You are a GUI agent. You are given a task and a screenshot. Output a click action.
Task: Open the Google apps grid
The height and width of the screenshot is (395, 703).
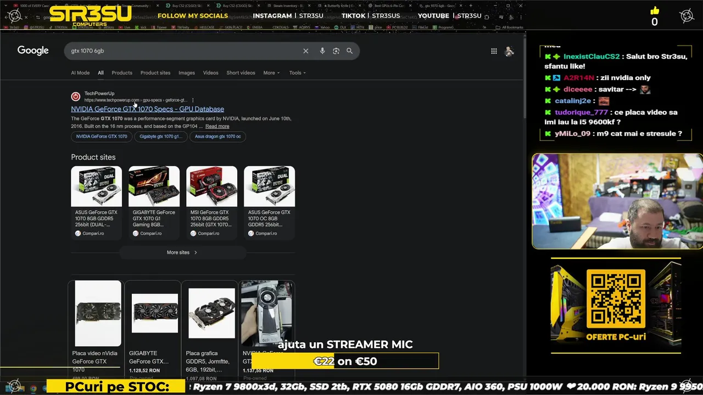coord(494,51)
